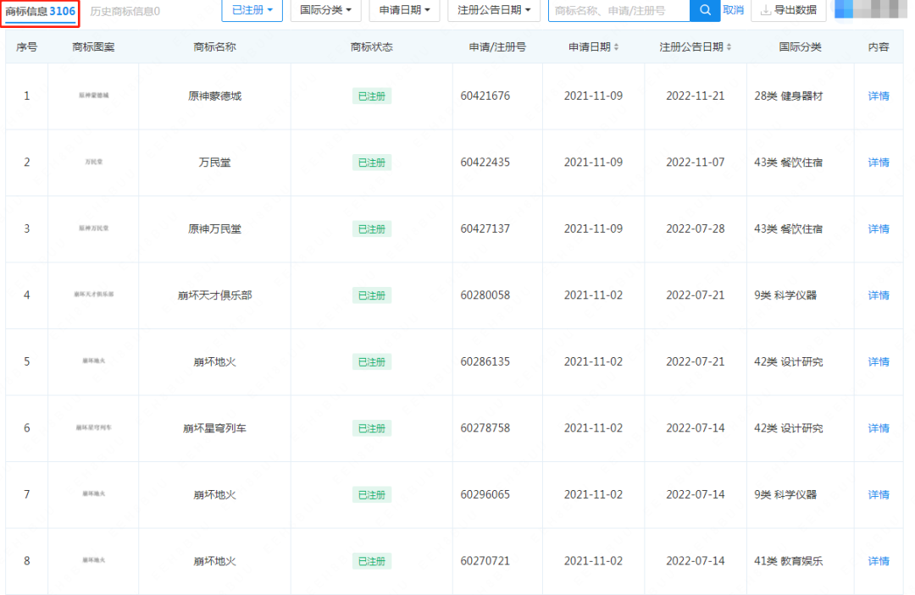This screenshot has height=595, width=915.
Task: Expand the 注册公告日期 filter dropdown
Action: pyautogui.click(x=493, y=10)
